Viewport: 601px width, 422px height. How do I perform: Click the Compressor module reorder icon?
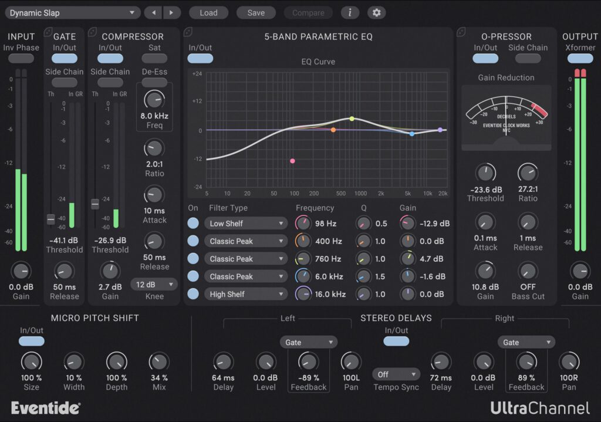(x=92, y=32)
